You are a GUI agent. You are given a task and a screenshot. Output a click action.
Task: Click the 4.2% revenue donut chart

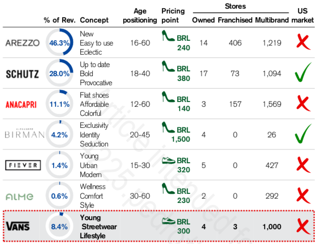coord(59,134)
